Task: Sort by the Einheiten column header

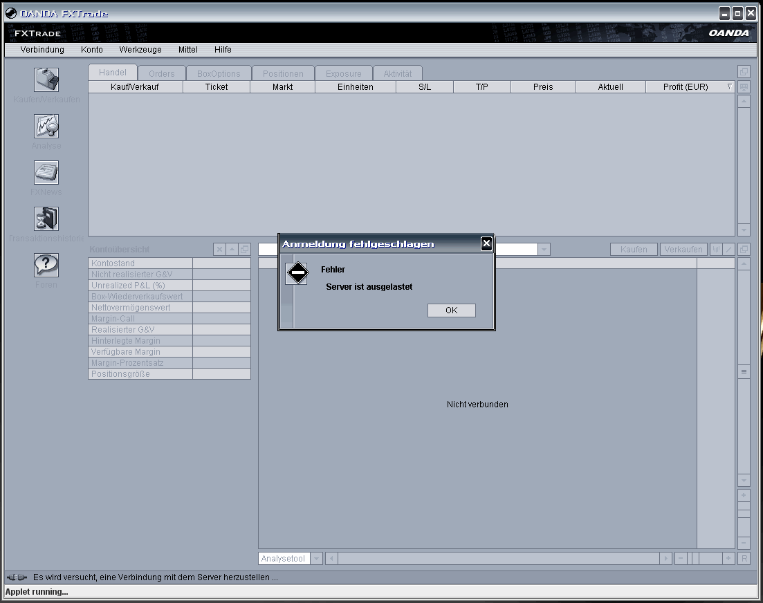Action: (x=356, y=87)
